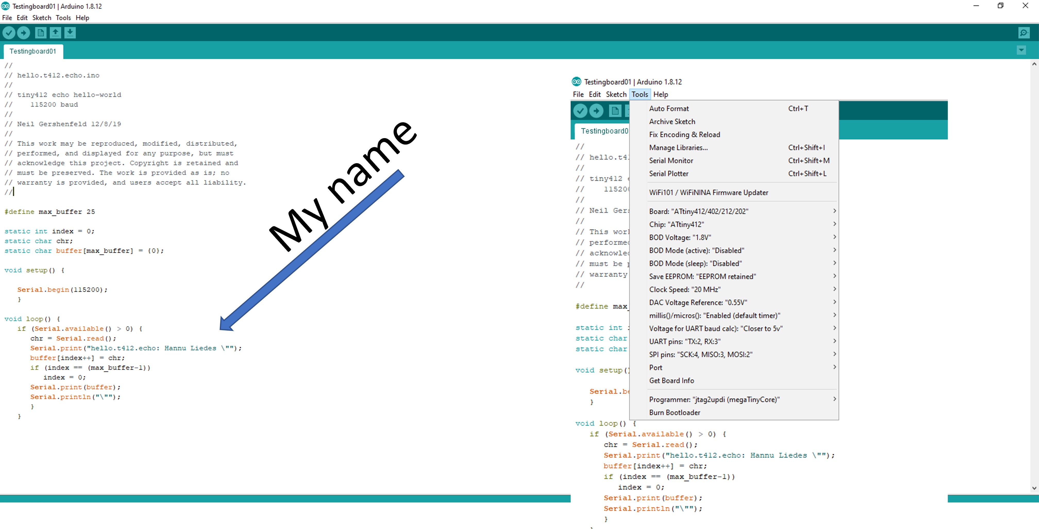This screenshot has width=1039, height=529.
Task: Expand BOD Mode (sleep) Disabled submenu
Action: click(734, 264)
